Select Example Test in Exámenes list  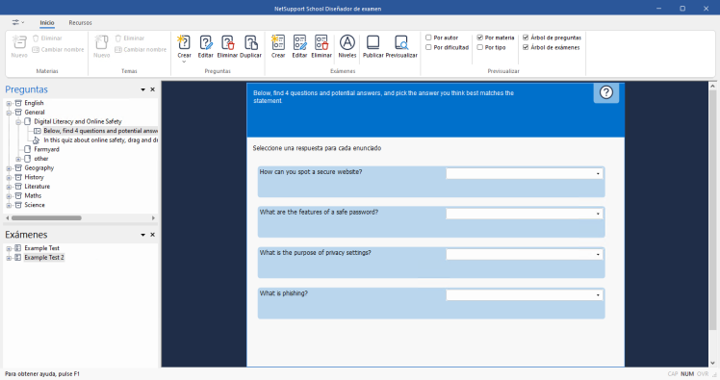click(x=41, y=248)
